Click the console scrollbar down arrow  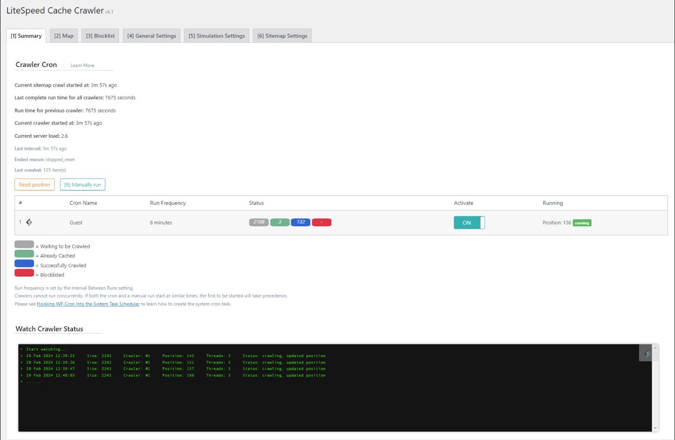655,428
